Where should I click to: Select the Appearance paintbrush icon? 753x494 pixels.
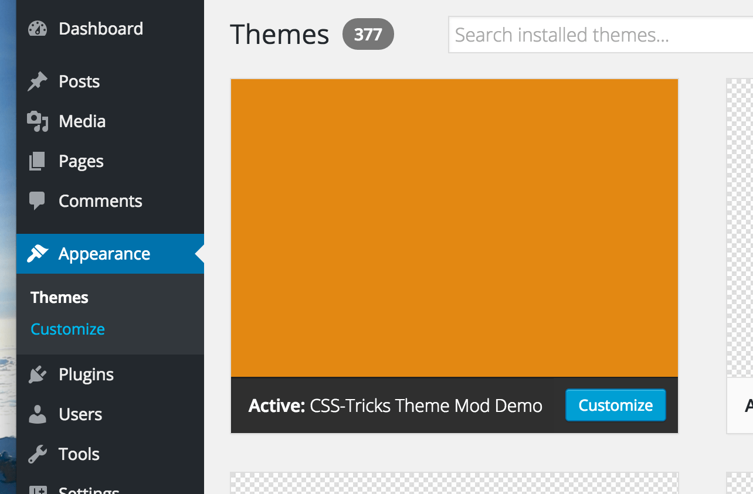[38, 253]
